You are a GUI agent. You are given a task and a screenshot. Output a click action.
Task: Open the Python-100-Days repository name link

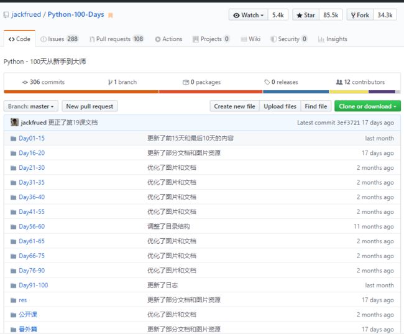pos(76,14)
